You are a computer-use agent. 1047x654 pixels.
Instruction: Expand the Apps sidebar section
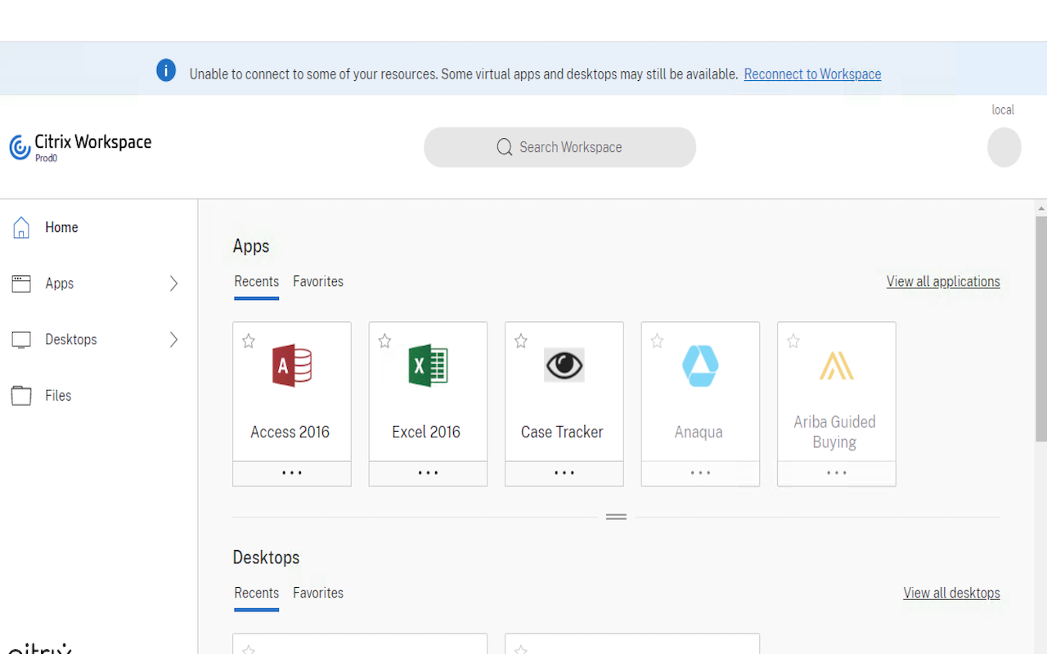173,283
